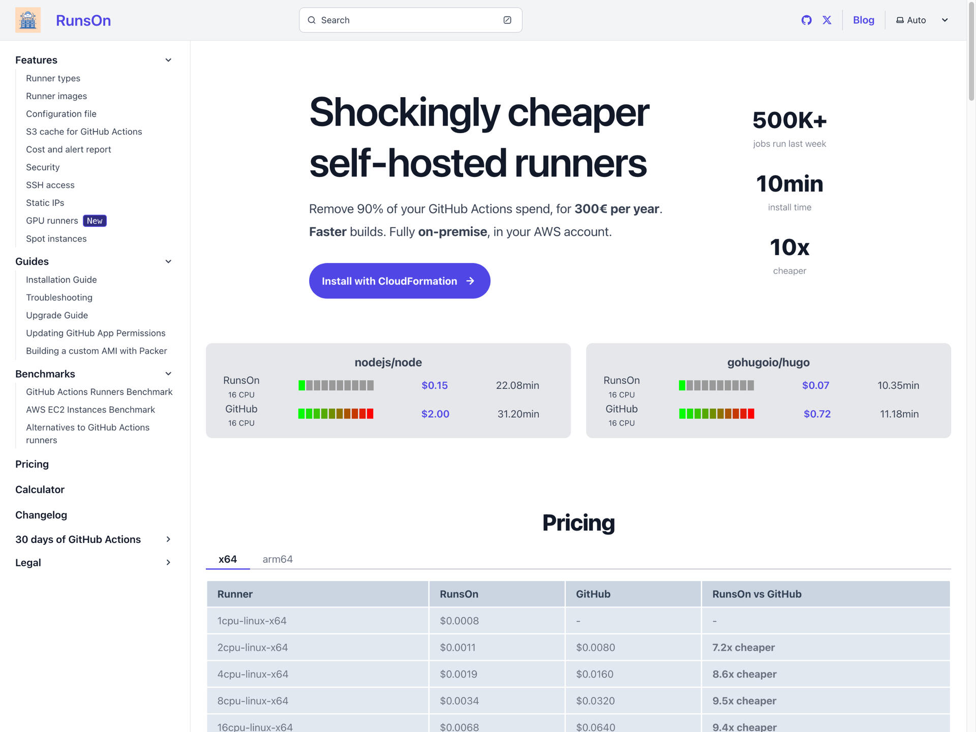This screenshot has width=976, height=732.
Task: Click the keyboard shortcut icon in search bar
Action: point(507,20)
